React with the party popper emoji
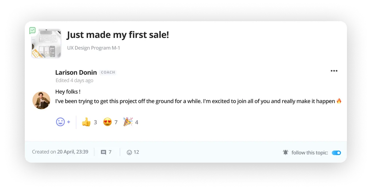The width and height of the screenshot is (371, 190). 128,122
